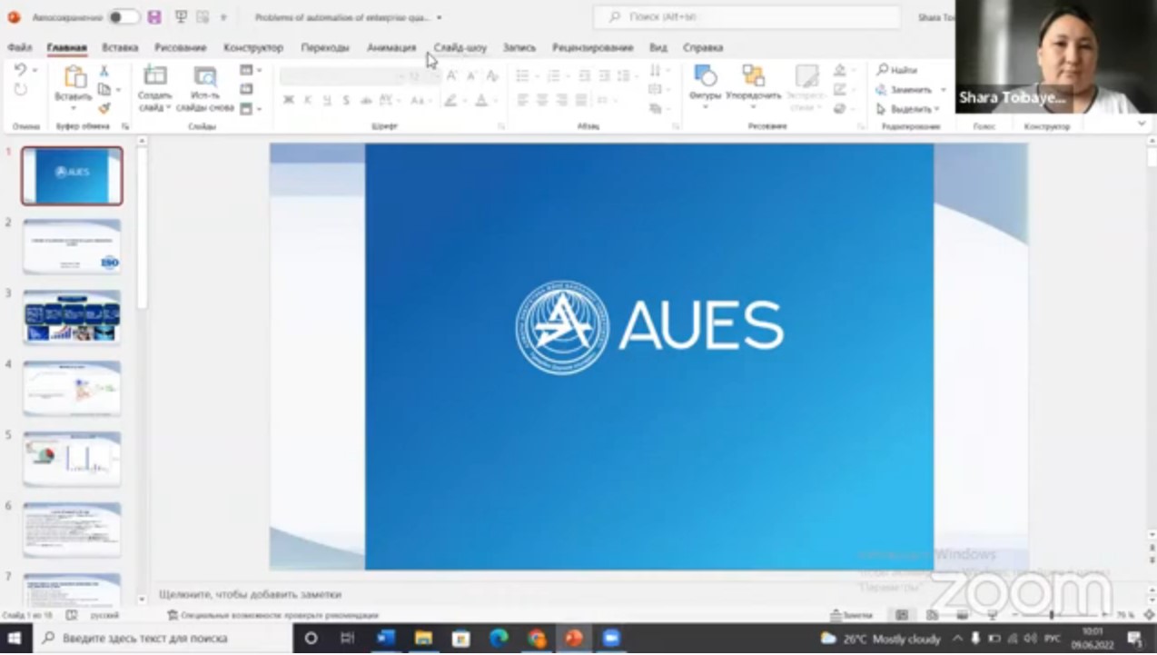Viewport: 1157px width, 655px height.
Task: Click the accessibility check in status bar
Action: pos(272,615)
